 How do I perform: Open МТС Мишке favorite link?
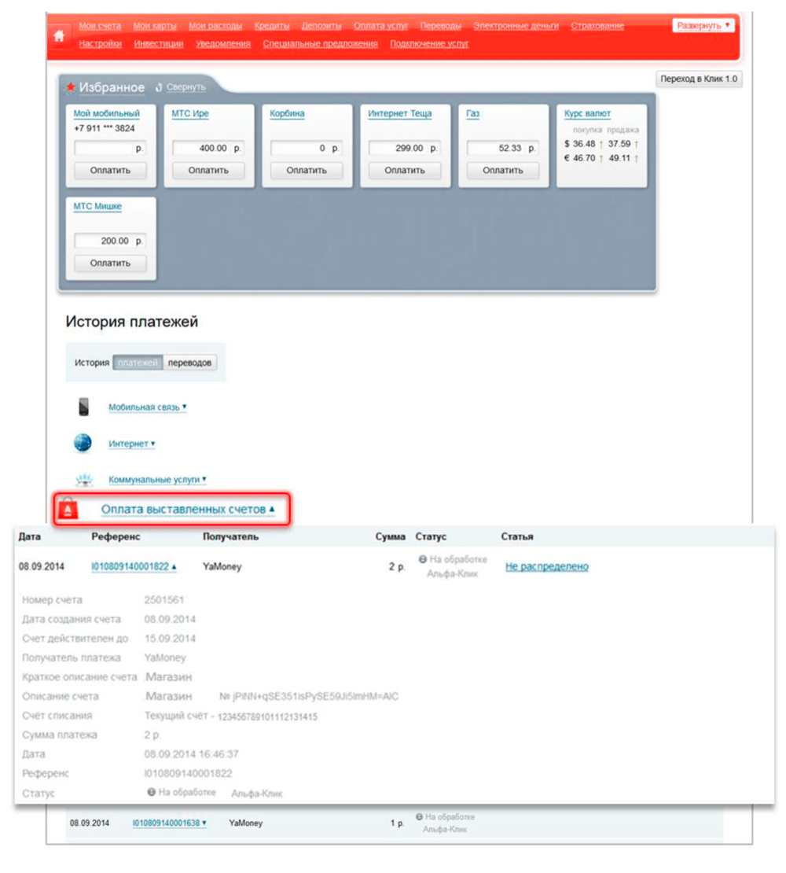[x=97, y=206]
